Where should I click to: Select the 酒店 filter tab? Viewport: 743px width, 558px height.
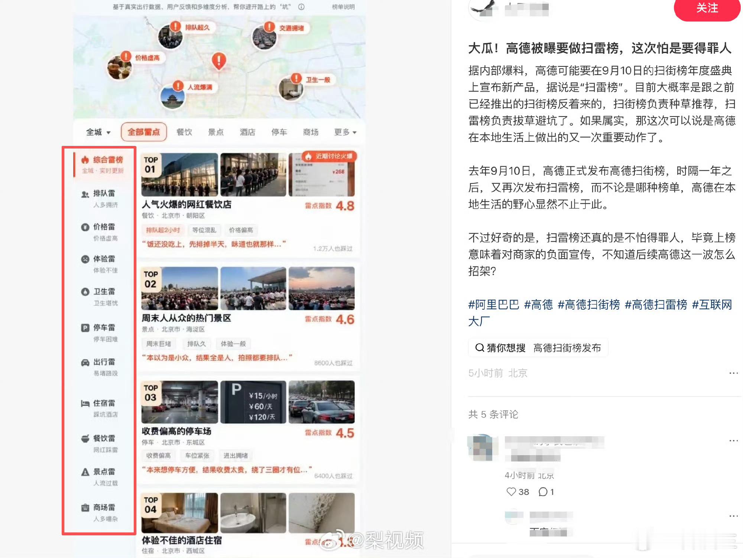tap(247, 132)
